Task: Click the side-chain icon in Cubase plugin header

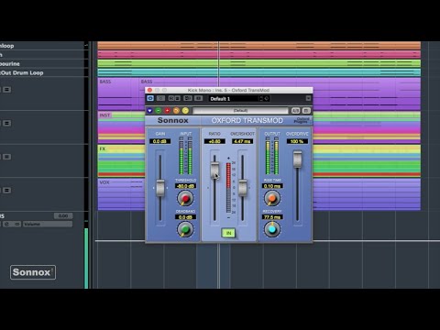Action: [199, 98]
